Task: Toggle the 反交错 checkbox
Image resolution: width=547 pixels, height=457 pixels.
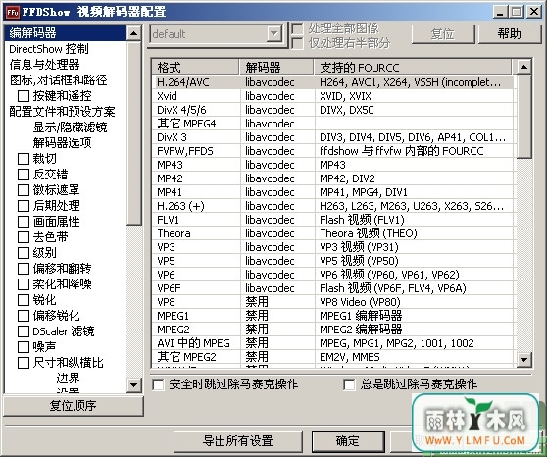Action: (24, 175)
